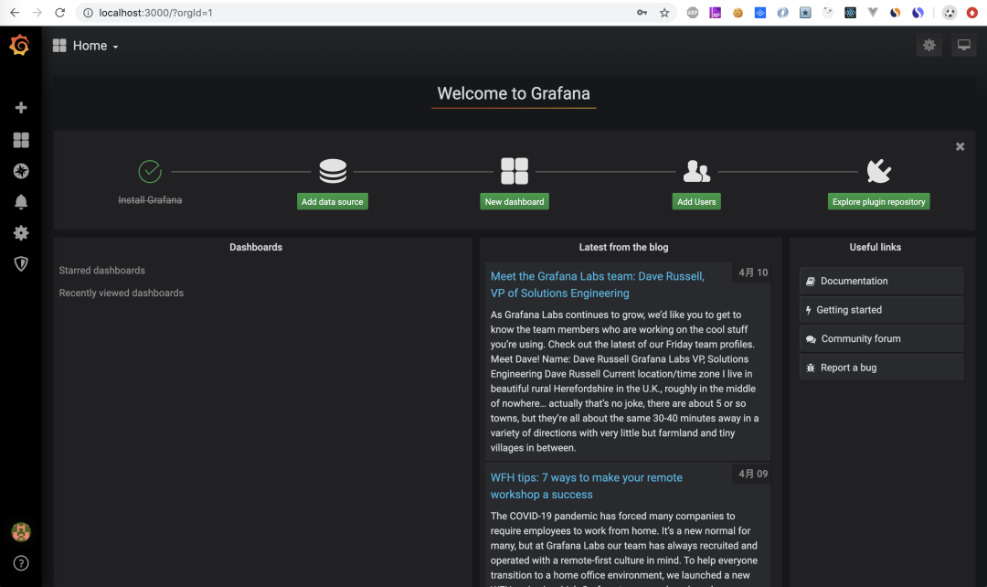Close the getting started panel

960,146
